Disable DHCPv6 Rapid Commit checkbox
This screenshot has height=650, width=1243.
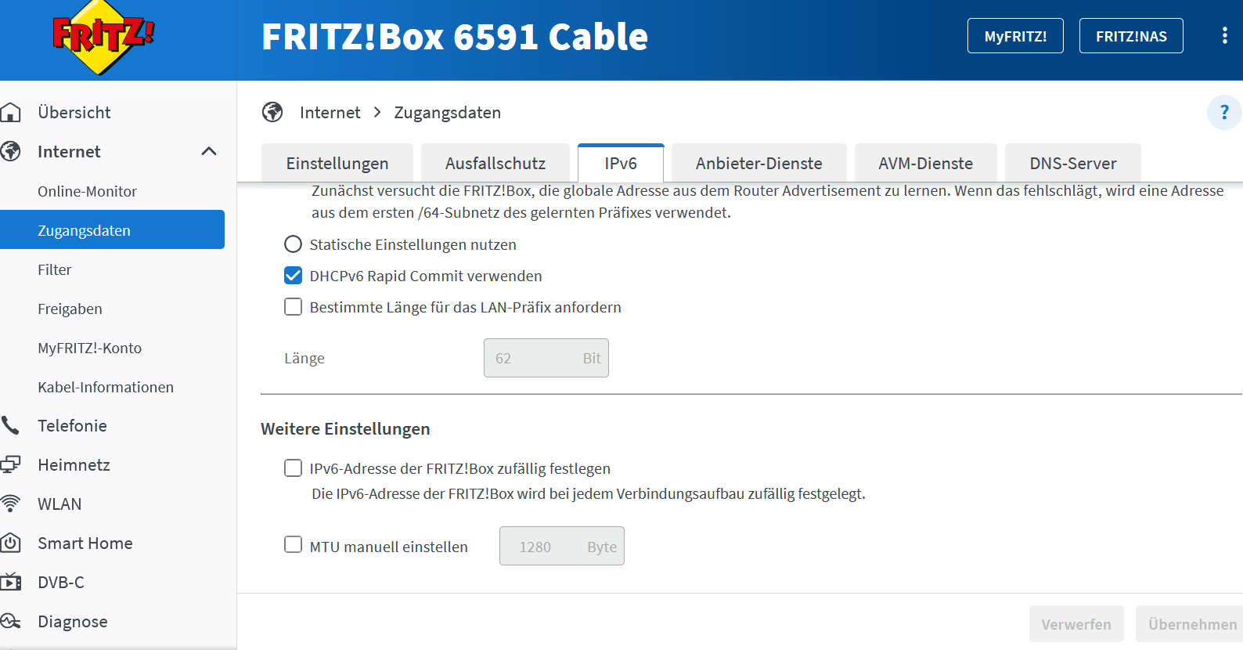[293, 276]
